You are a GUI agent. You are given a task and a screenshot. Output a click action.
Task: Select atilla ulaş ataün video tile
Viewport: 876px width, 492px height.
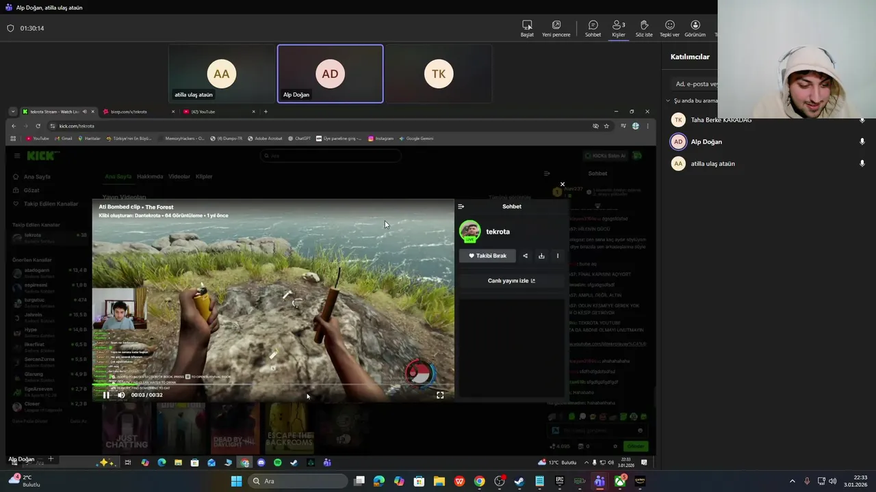point(222,74)
